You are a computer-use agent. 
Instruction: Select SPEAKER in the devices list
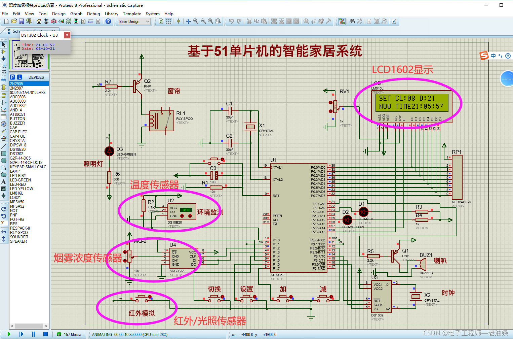tap(29, 241)
